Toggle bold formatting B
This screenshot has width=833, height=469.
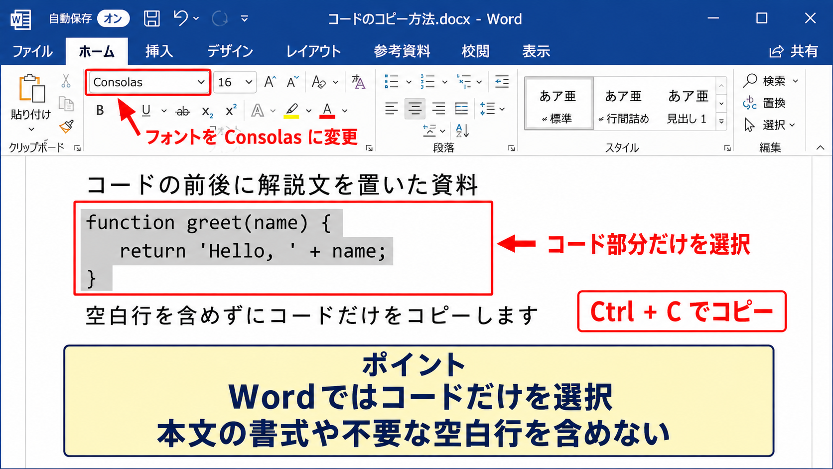tap(100, 110)
